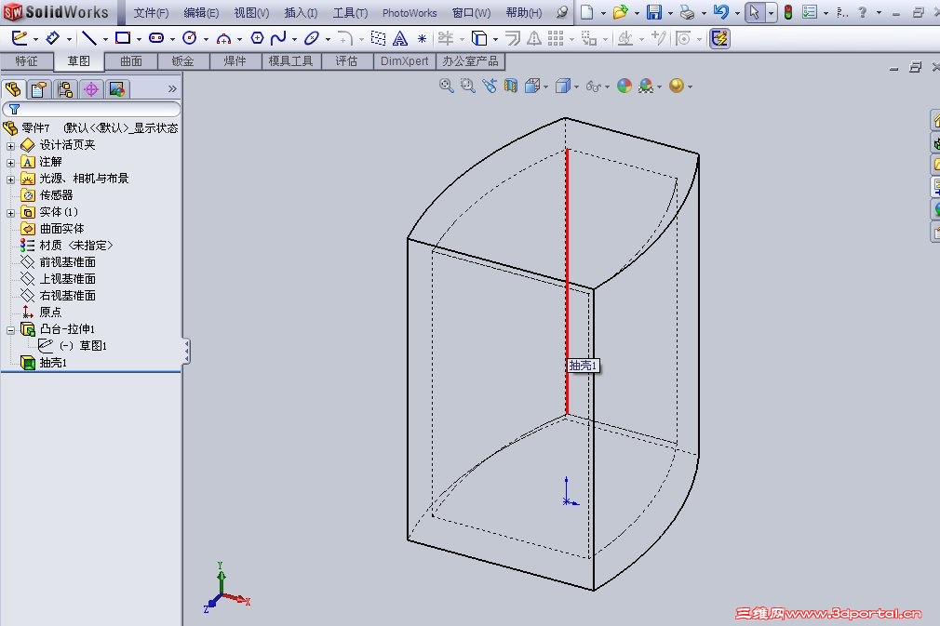
Task: Click the Open file folder icon
Action: [x=621, y=12]
